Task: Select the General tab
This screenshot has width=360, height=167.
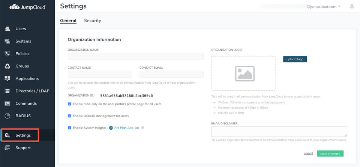Action: [x=68, y=21]
